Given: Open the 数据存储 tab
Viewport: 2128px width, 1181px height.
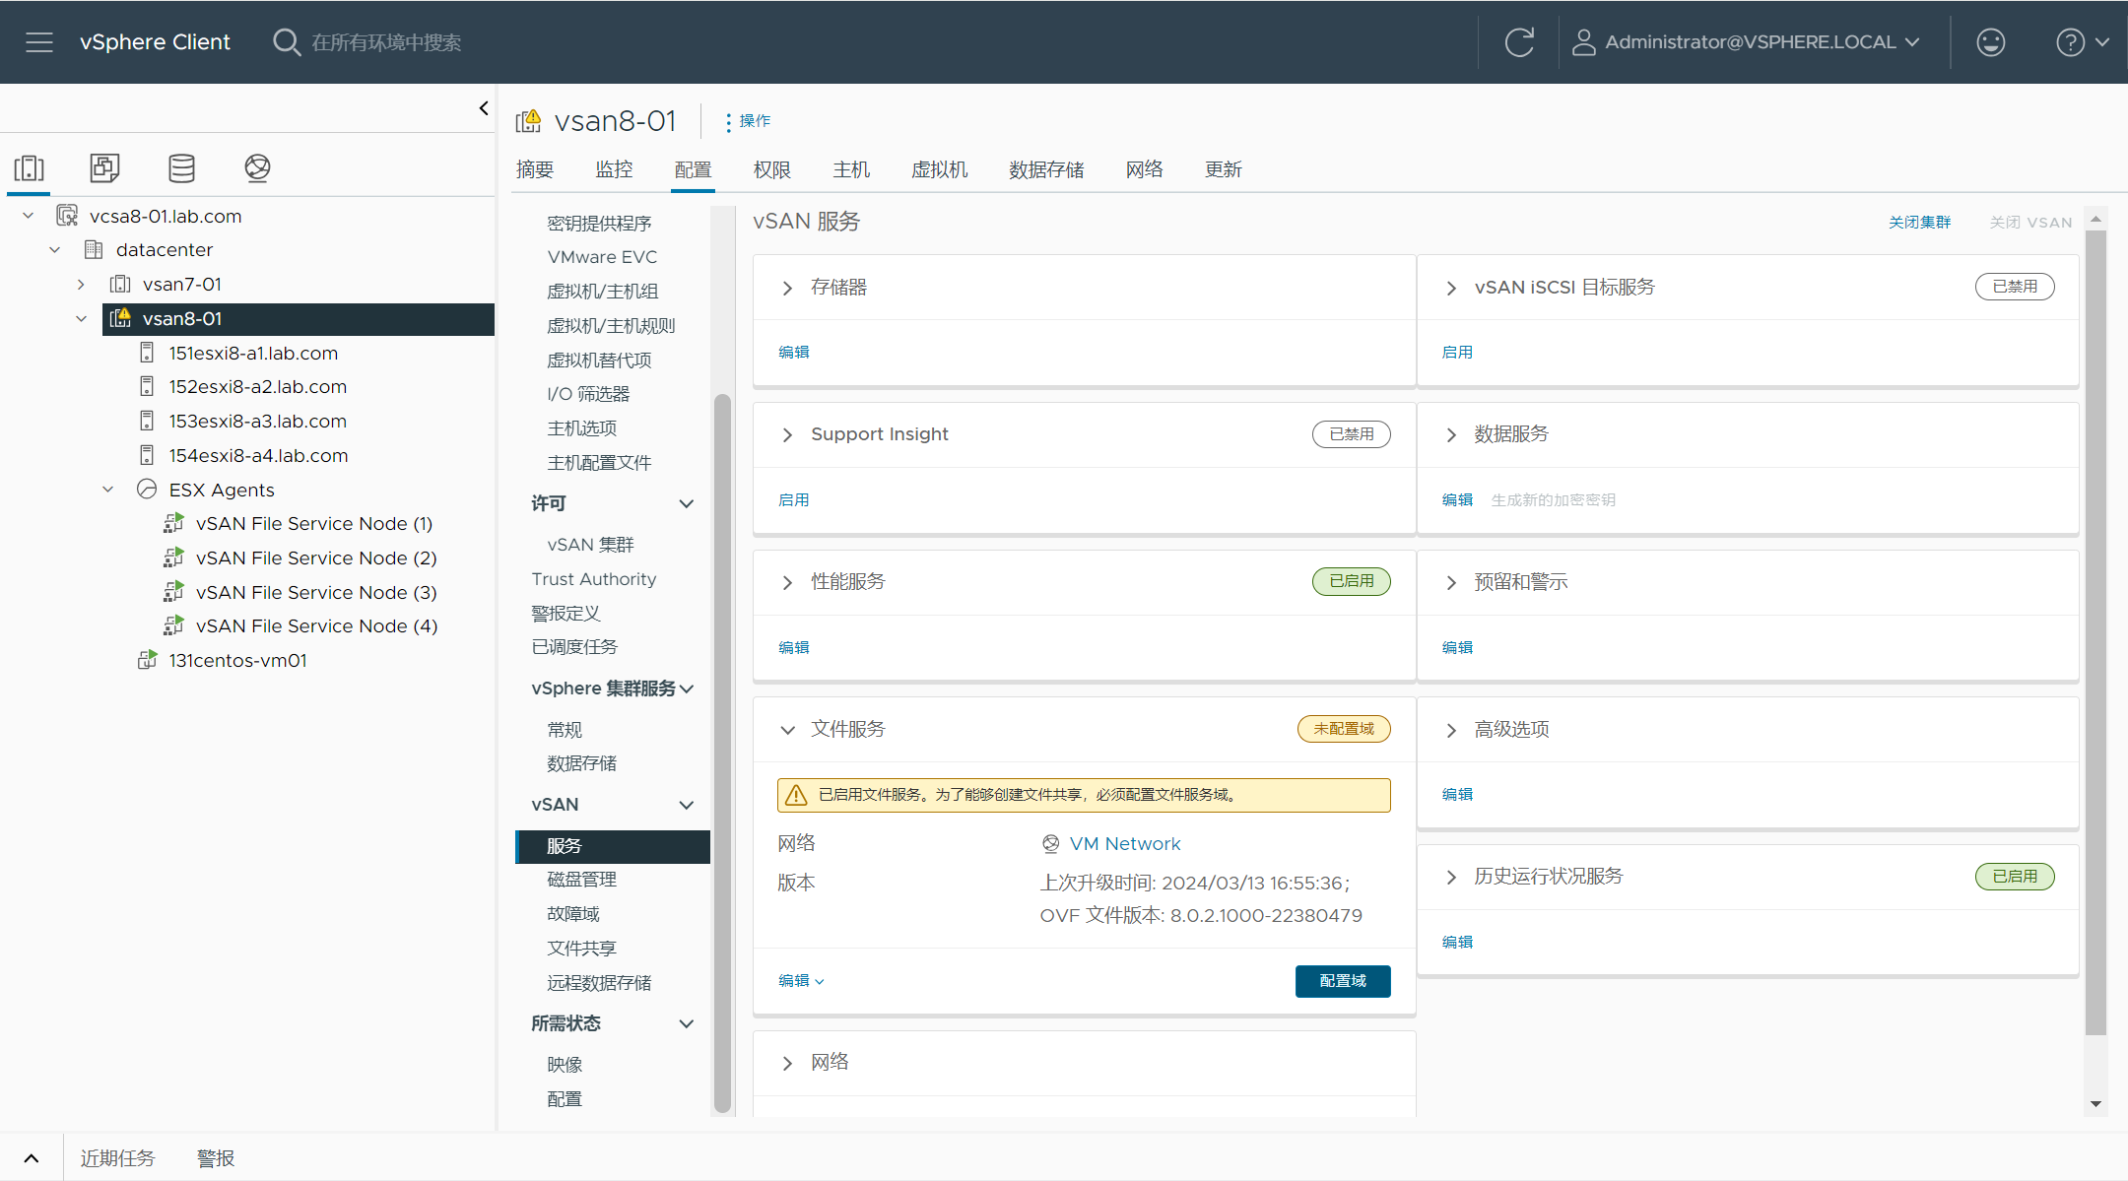Looking at the screenshot, I should 1046,169.
